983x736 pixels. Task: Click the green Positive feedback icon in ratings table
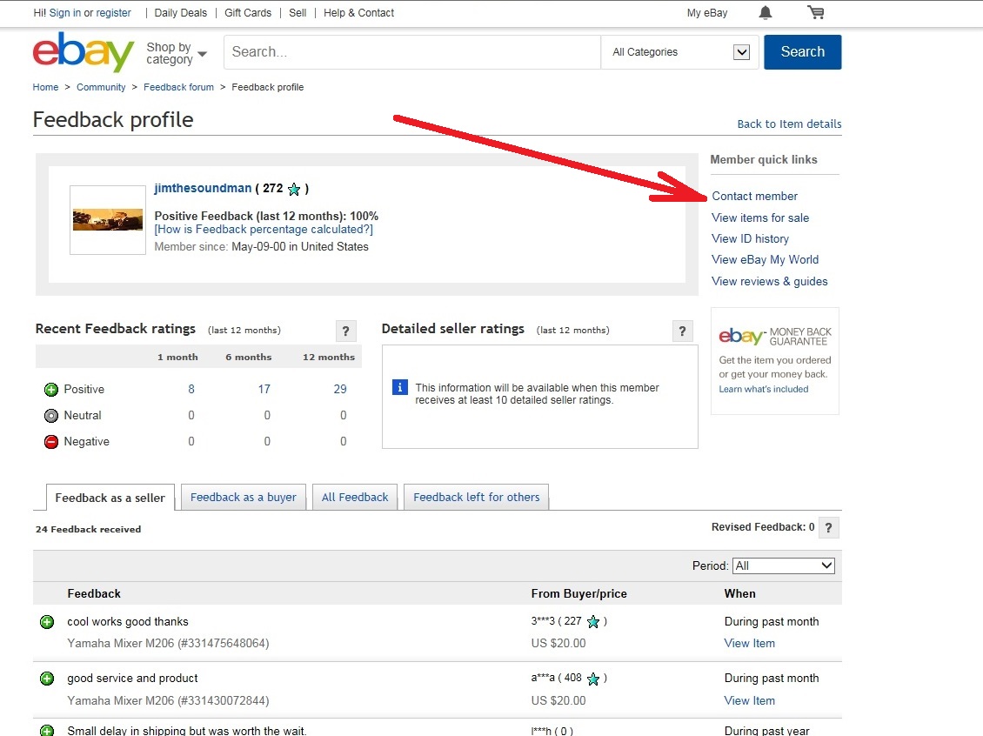pos(51,390)
